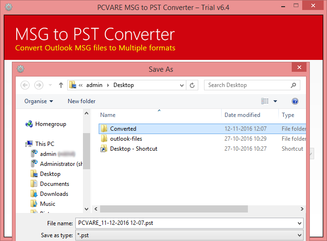Click the Homegroup icon
The image size is (327, 241).
tap(29, 124)
